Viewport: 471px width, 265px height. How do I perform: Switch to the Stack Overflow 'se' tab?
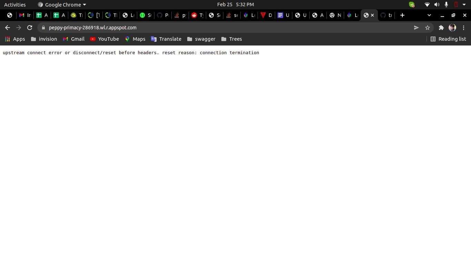[x=232, y=15]
